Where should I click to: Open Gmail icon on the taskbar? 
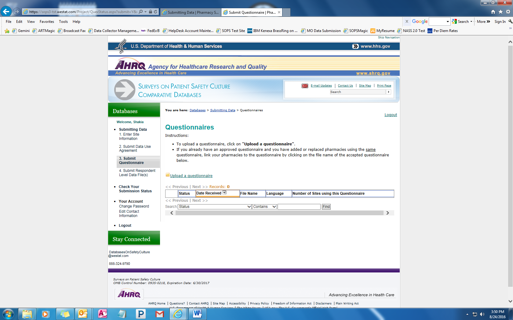(x=160, y=314)
